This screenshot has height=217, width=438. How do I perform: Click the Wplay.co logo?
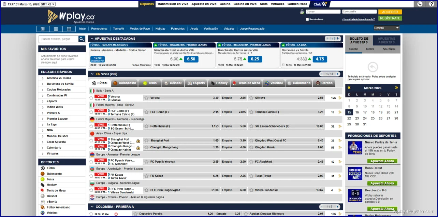(71, 16)
